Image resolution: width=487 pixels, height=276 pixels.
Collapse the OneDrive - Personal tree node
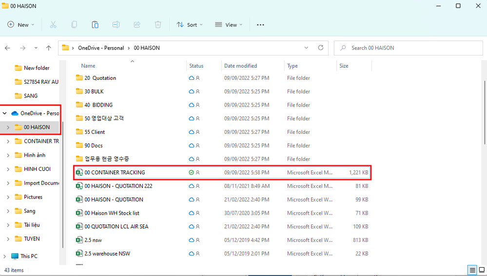pos(5,113)
